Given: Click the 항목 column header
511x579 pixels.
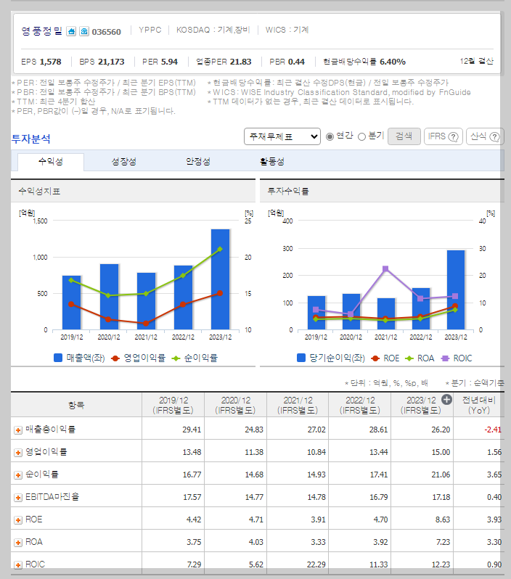Looking at the screenshot, I should click(76, 405).
